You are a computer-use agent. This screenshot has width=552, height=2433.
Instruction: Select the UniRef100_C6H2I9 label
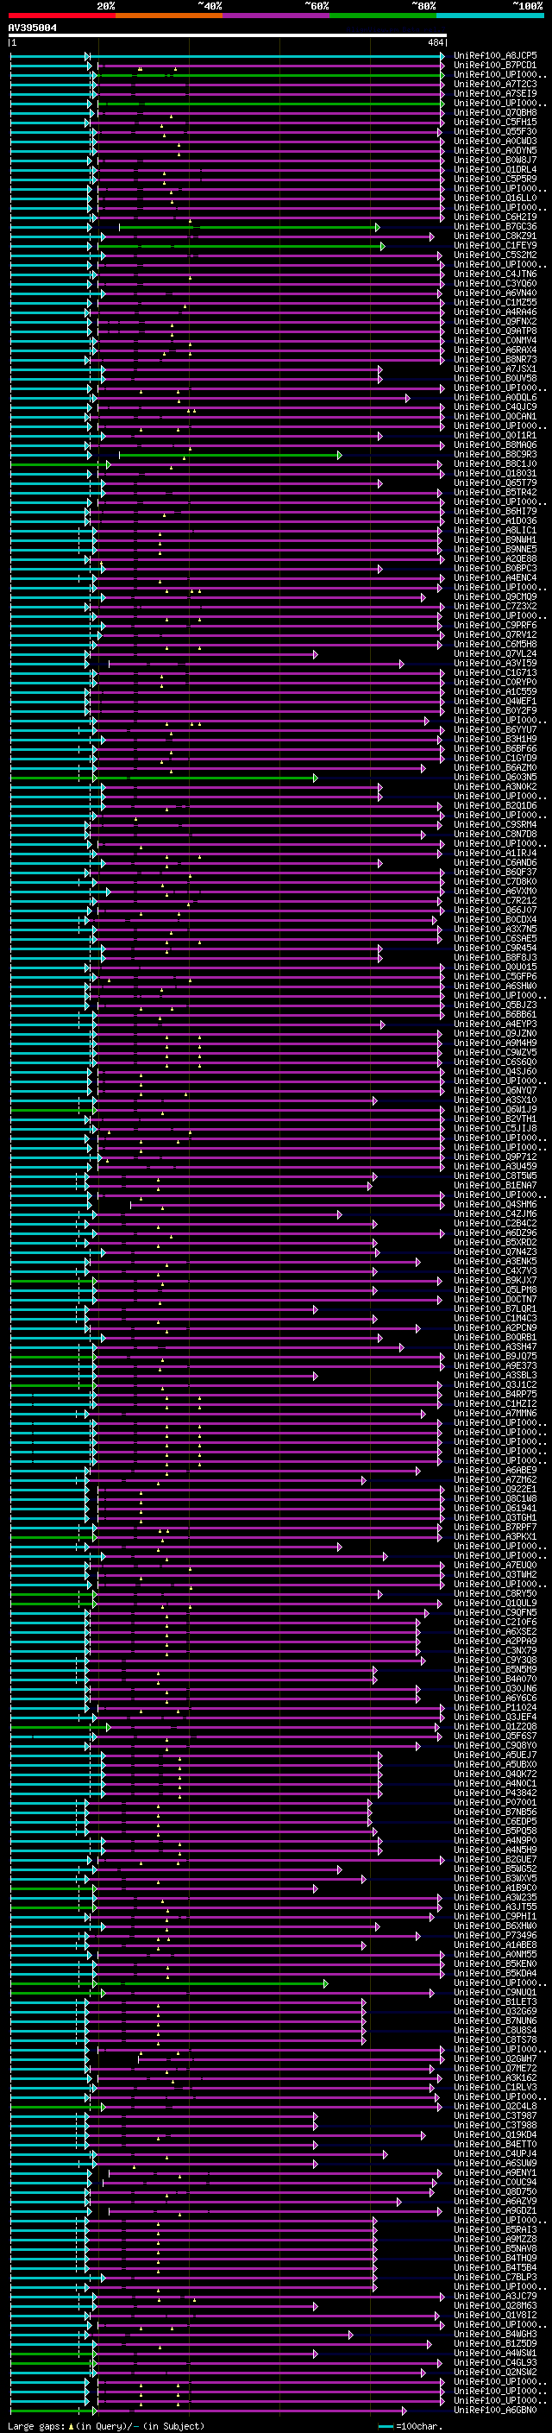tap(495, 217)
